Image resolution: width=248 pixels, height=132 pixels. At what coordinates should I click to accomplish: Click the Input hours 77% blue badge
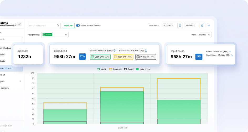click(199, 57)
